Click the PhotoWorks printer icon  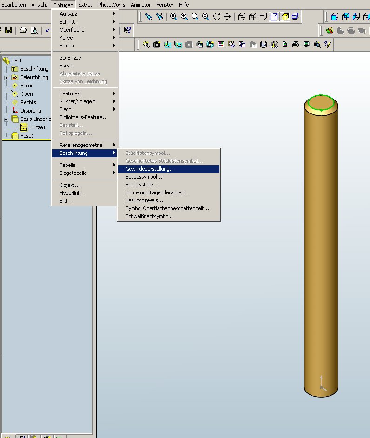tap(296, 45)
